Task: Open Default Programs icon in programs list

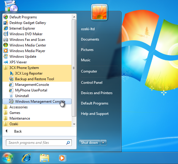Action: (x=6, y=17)
